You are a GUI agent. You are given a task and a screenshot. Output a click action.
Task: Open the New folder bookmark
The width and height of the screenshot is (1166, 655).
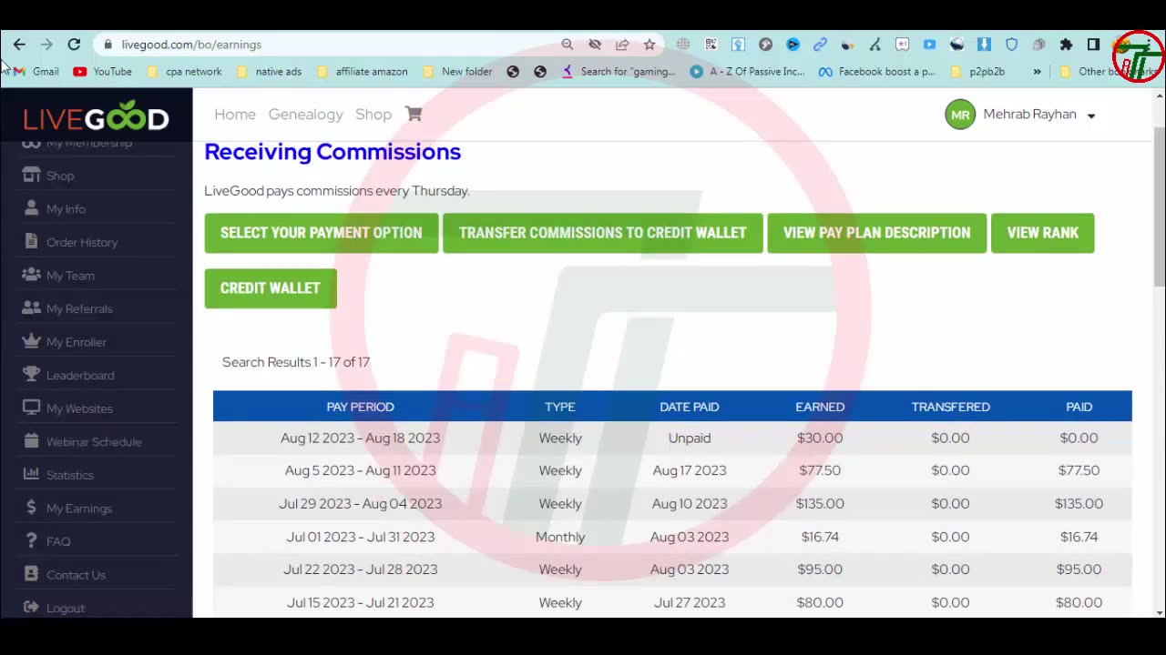(456, 72)
